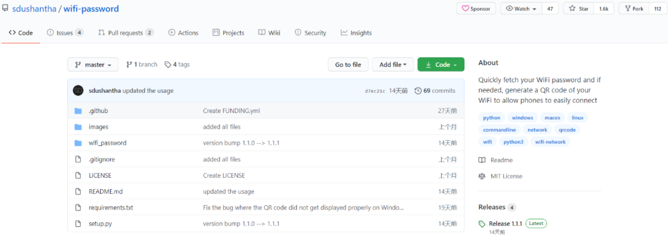Switch to the Security tab

click(x=310, y=33)
